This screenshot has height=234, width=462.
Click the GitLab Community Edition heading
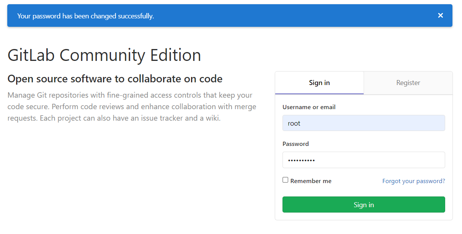(x=104, y=55)
